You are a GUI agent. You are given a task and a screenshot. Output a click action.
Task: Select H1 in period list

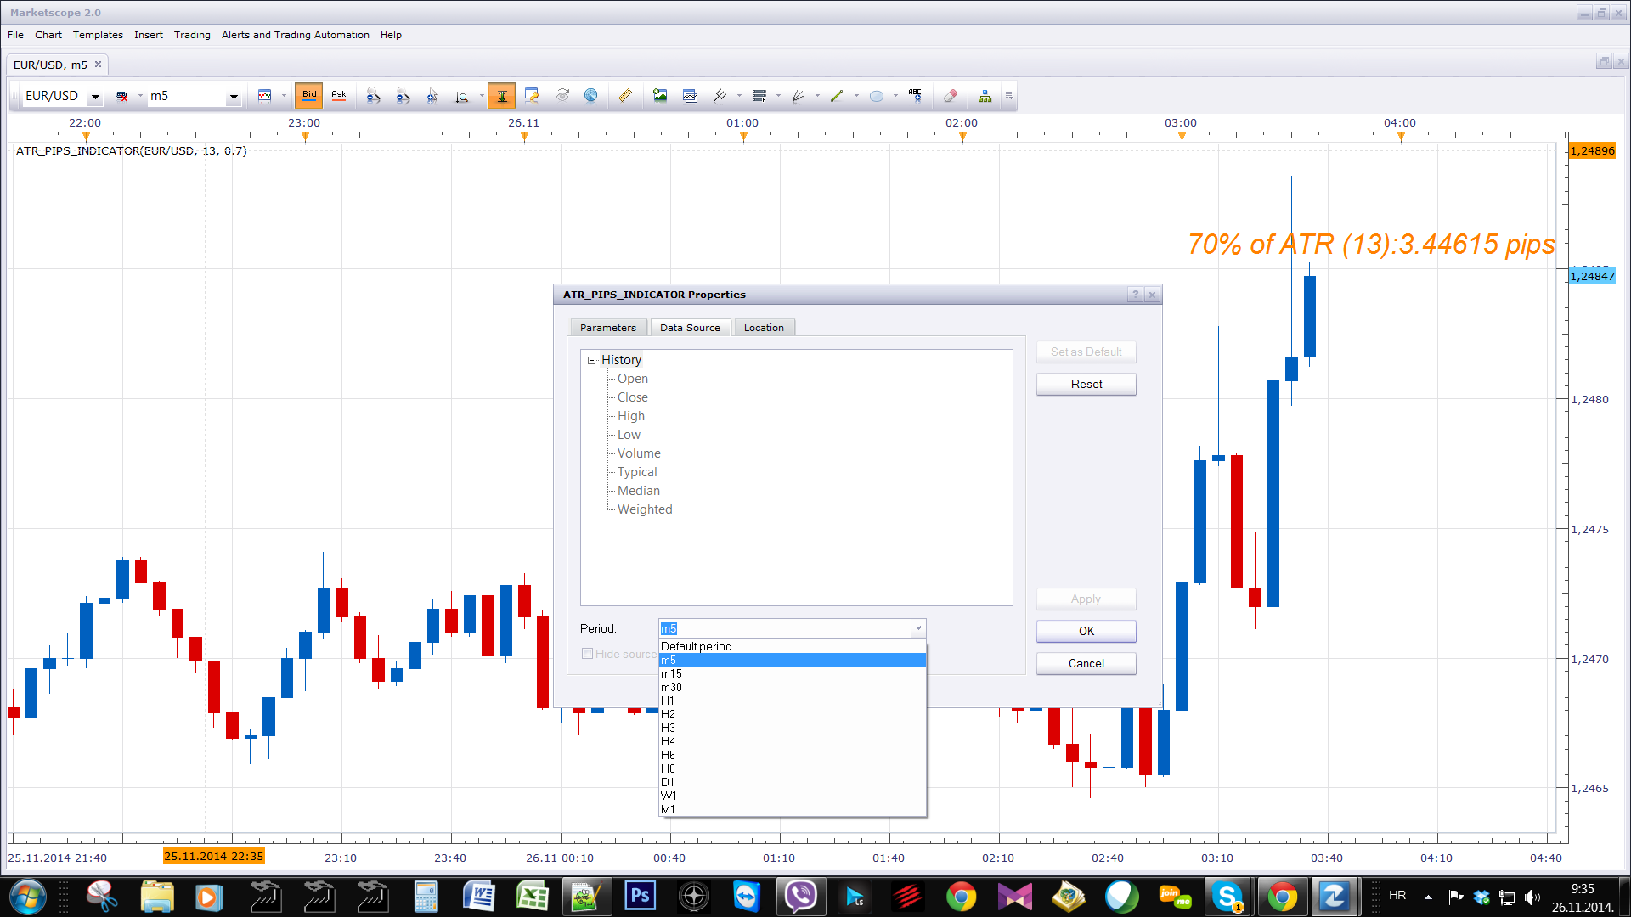pyautogui.click(x=792, y=700)
